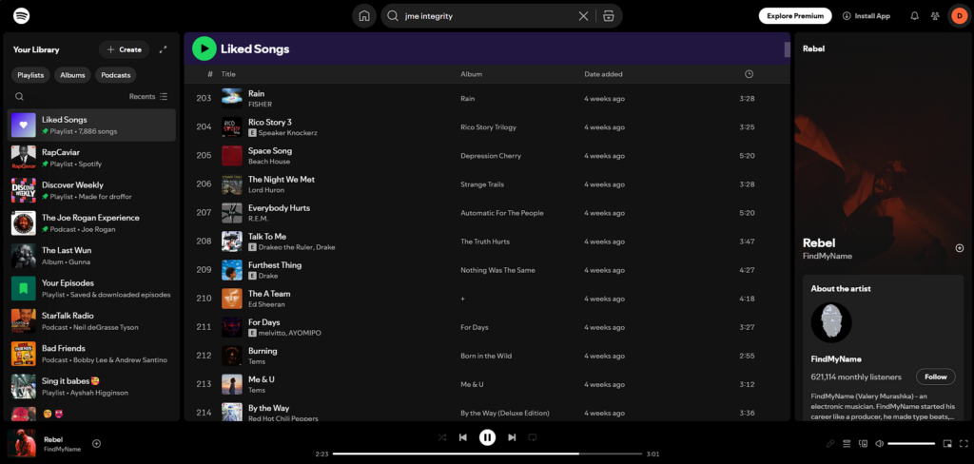Viewport: 974px width, 464px height.
Task: Skip to next track
Action: (x=512, y=437)
